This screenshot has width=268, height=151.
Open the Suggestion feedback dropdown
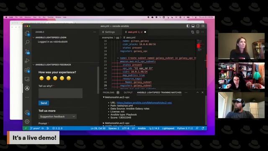point(57,117)
